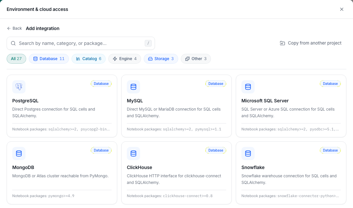Image resolution: width=353 pixels, height=208 pixels.
Task: Click the Microsoft SQL Server database icon
Action: (x=248, y=87)
